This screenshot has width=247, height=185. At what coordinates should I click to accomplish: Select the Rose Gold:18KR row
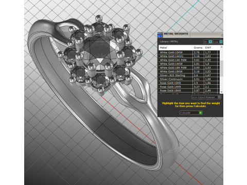[x=189, y=90]
